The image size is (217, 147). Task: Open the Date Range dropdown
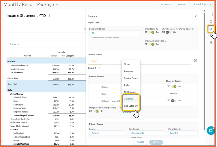[146, 133]
